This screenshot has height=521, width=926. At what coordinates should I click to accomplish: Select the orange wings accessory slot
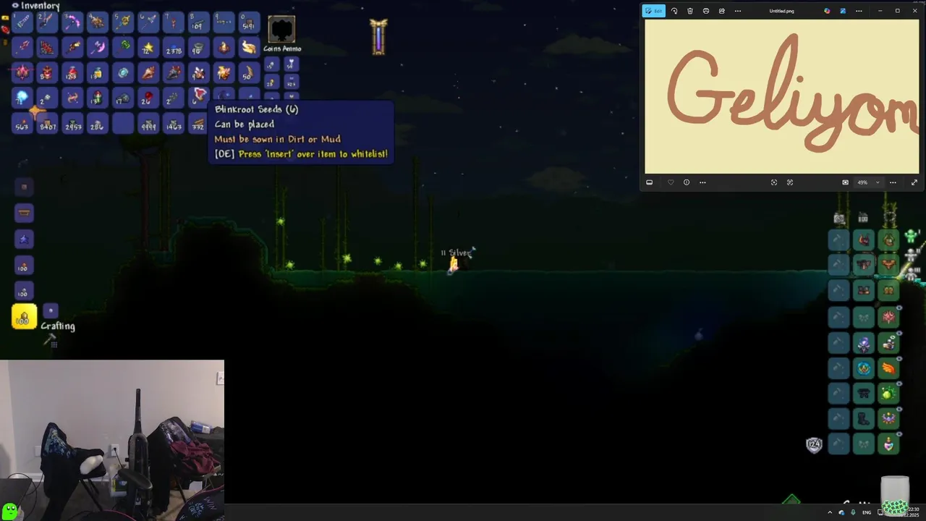pos(888,368)
